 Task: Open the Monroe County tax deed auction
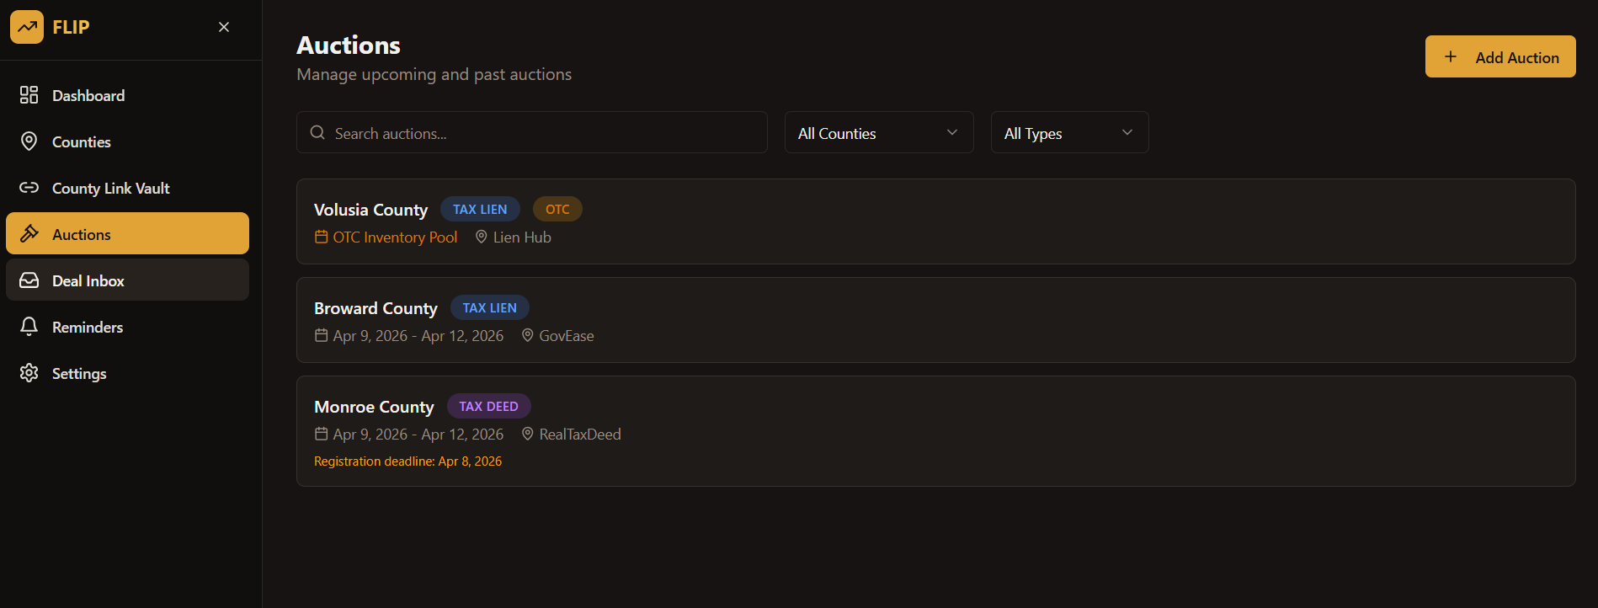point(935,431)
